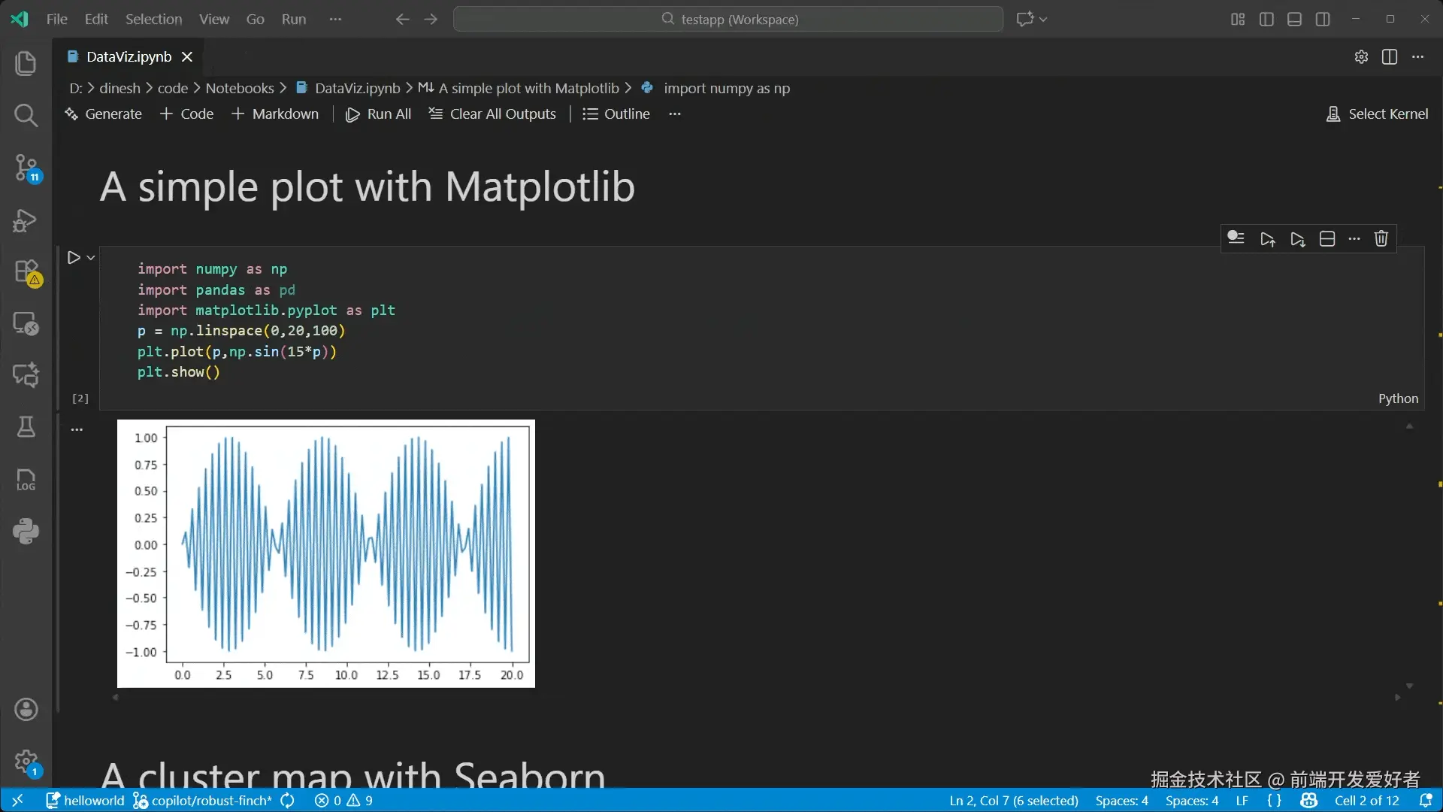Change cell language mode from Python

[1398, 398]
